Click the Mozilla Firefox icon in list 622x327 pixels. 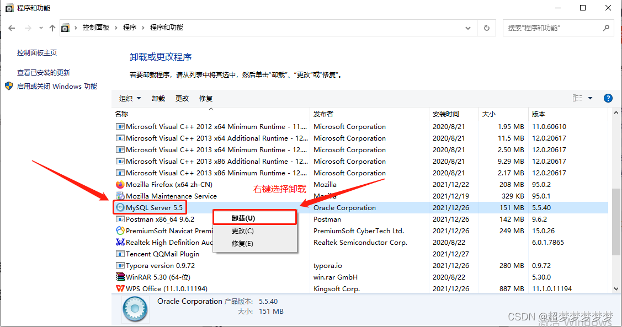[120, 184]
